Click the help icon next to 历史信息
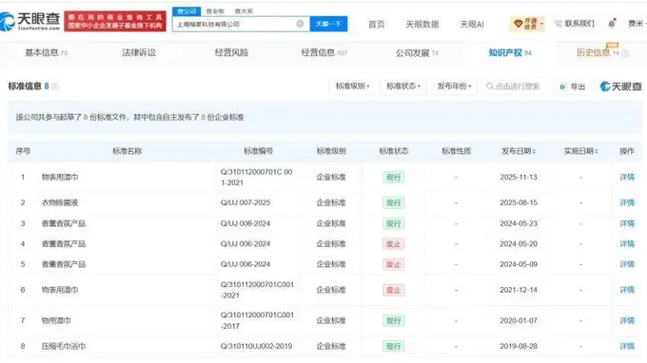The width and height of the screenshot is (647, 363). (625, 53)
